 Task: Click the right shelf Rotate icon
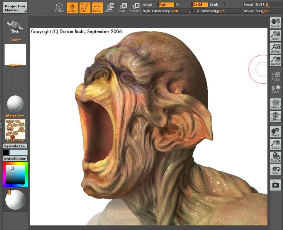275,157
